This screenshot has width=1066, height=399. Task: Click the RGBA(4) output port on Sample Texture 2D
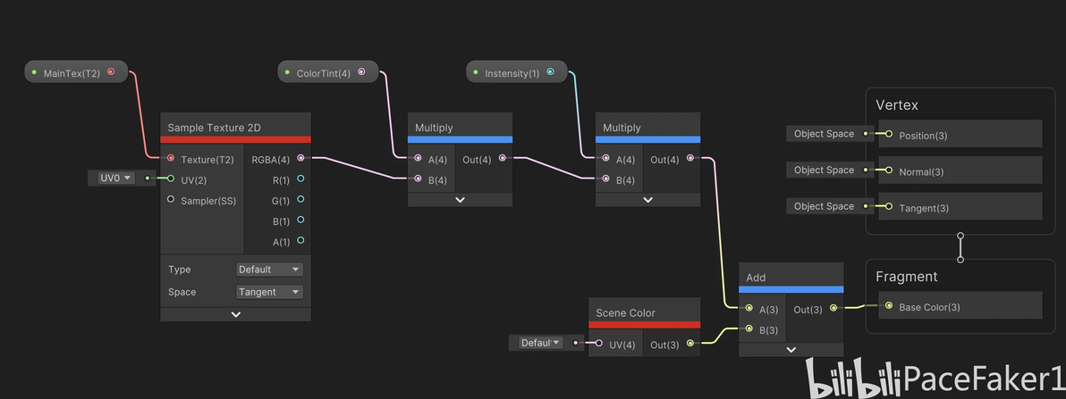pyautogui.click(x=300, y=158)
